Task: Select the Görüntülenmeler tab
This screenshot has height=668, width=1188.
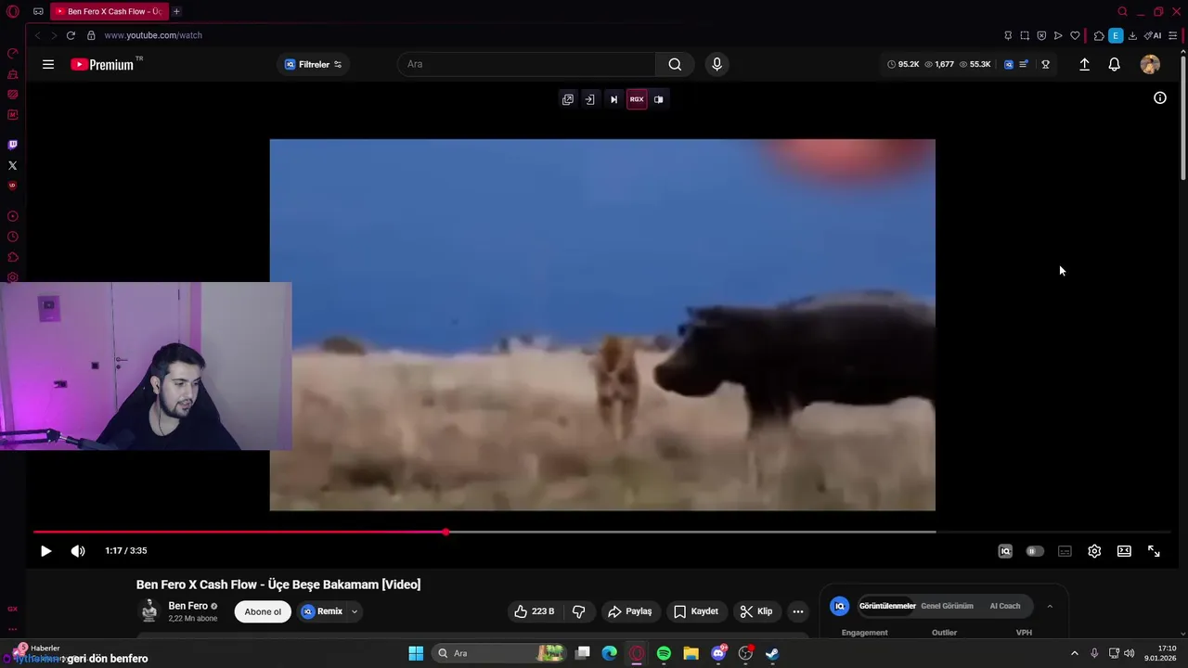Action: [x=887, y=606]
